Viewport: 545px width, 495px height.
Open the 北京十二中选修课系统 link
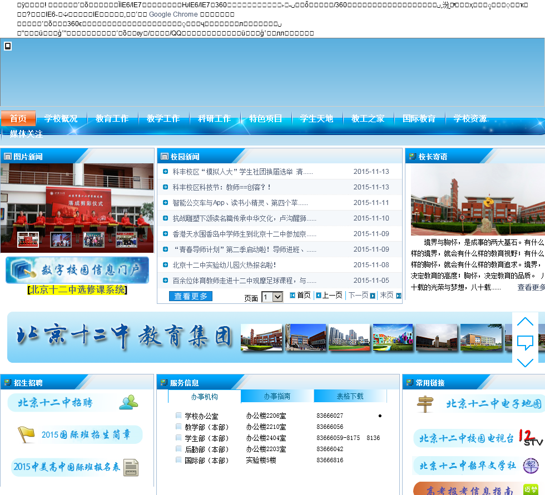77,289
